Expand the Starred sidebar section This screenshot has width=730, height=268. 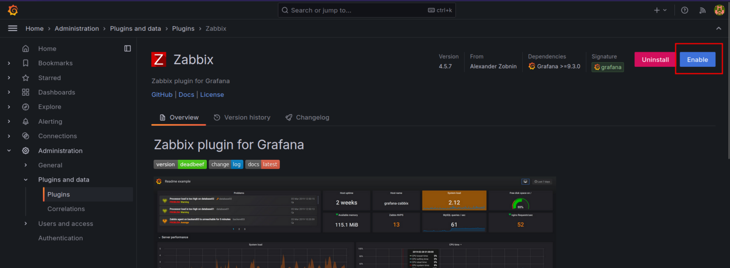click(x=9, y=78)
